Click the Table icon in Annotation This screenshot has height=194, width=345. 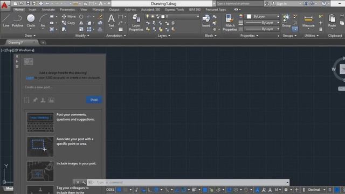(121, 29)
